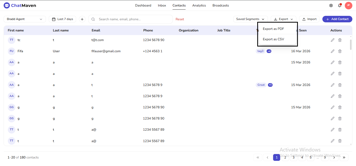Click the Add Contact button
The height and width of the screenshot is (166, 356).
337,19
